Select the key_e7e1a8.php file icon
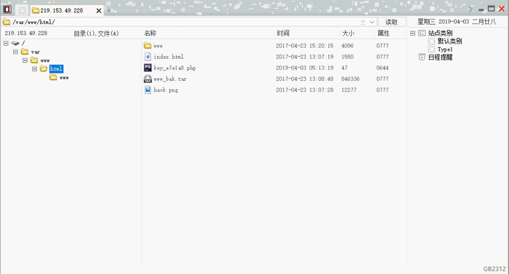 click(x=147, y=68)
